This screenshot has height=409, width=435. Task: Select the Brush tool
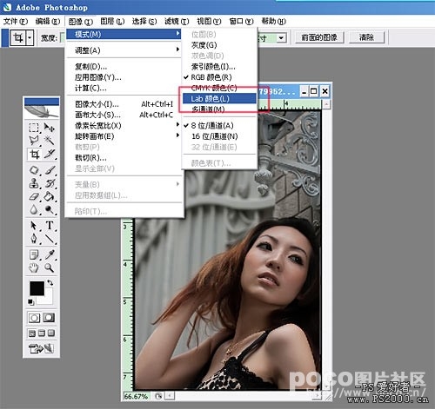(50, 170)
